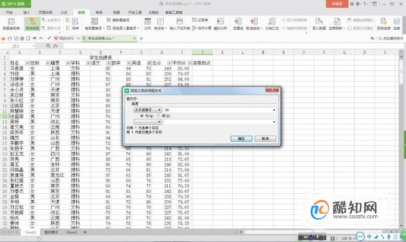Open the 大于或等于 condition dropdown
The width and height of the screenshot is (406, 242).
click(x=148, y=110)
